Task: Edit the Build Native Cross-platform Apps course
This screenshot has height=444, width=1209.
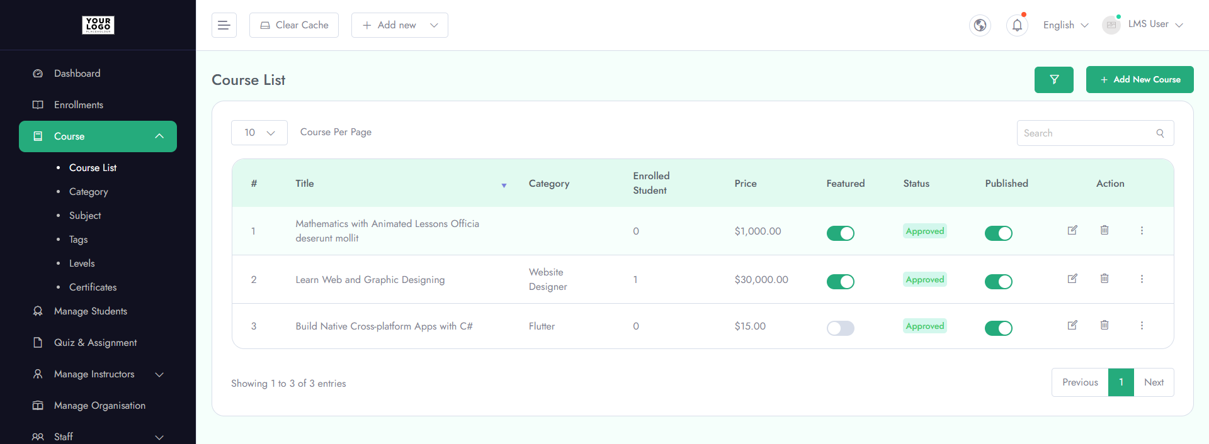Action: (x=1072, y=325)
